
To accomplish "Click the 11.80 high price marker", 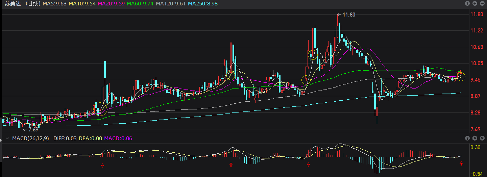I will [x=349, y=15].
